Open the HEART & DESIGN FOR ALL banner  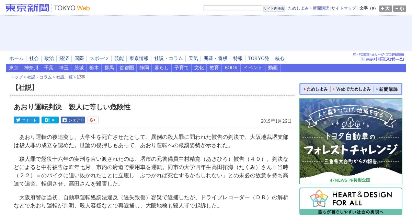(x=351, y=201)
